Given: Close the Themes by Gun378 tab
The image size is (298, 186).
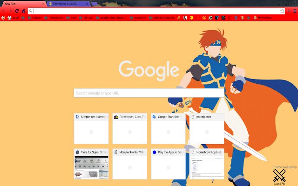Looking at the screenshot, I should coord(87,4).
